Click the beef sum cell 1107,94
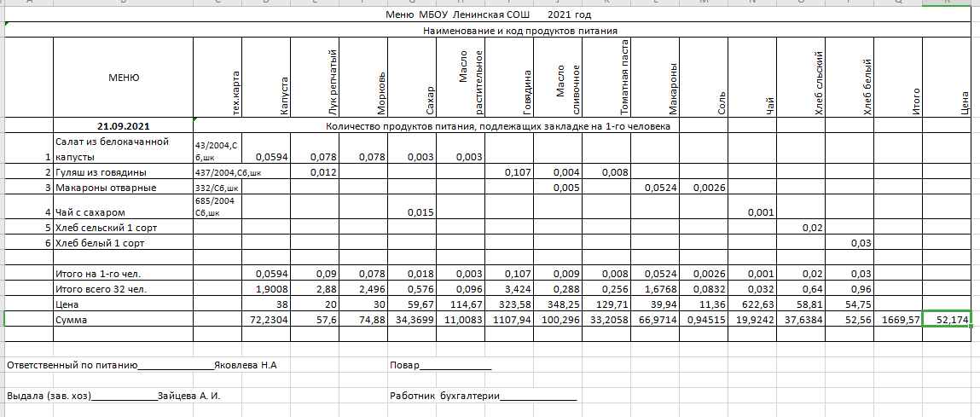 509,319
